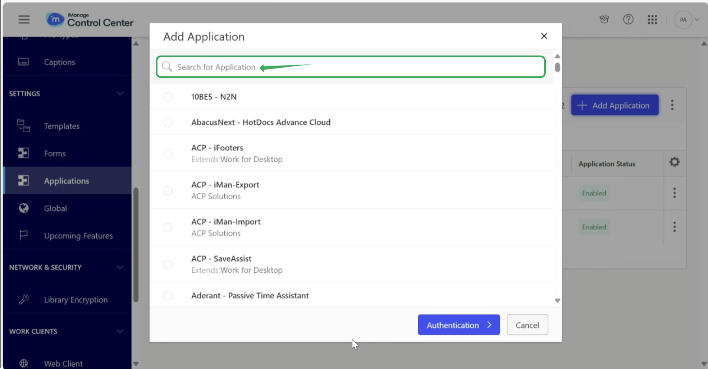Screen dimensions: 708x369
Task: Click the 'AbacusNext - HotDocs Advance Cloud' entry text
Action: (x=261, y=122)
